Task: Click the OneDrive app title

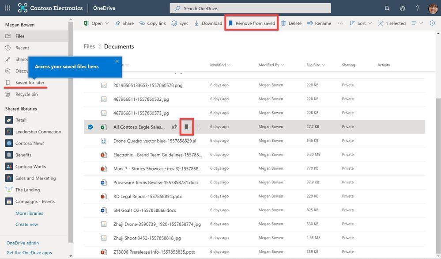Action: [104, 8]
